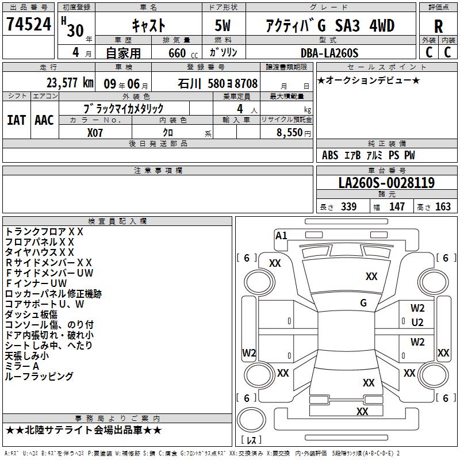Click inspector note タイヤハウスXX
460x460 pixels.
40,252
